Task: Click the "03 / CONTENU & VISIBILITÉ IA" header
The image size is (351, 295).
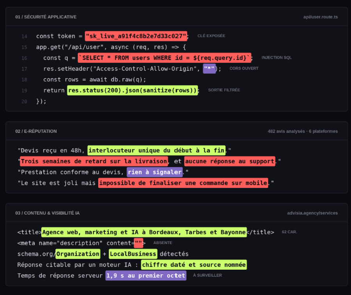Action: [x=48, y=213]
